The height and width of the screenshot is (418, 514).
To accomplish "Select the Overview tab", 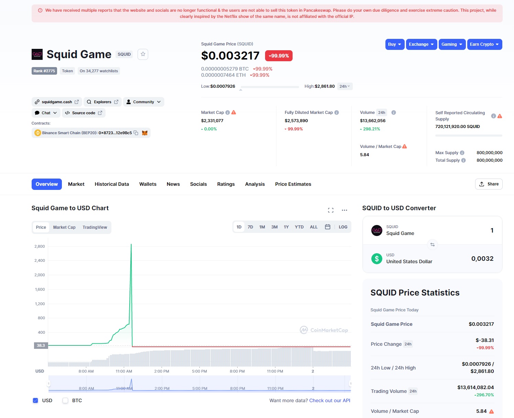I will coord(47,184).
